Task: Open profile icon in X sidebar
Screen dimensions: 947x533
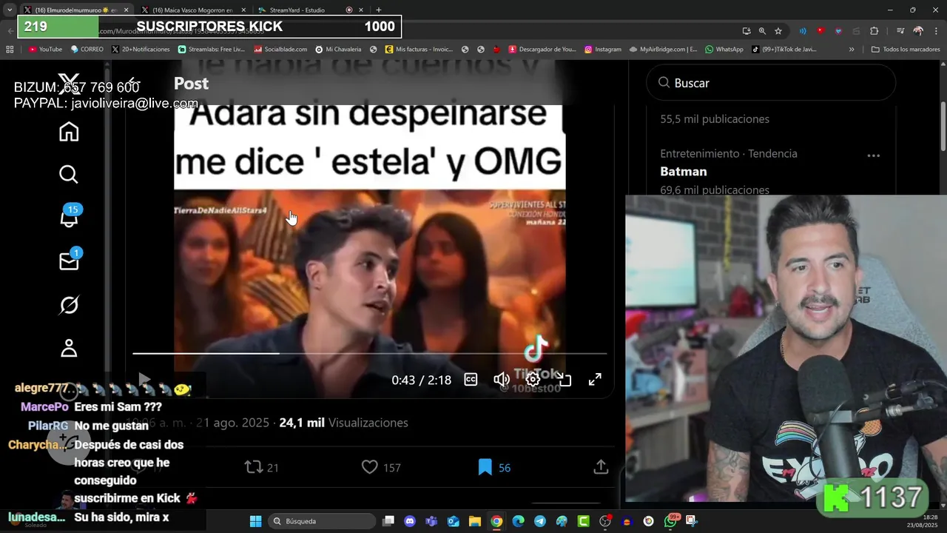Action: click(x=69, y=348)
